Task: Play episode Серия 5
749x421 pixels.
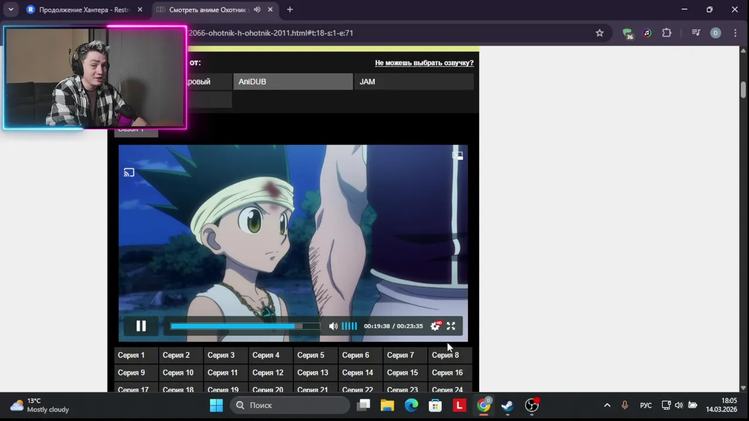Action: point(316,355)
